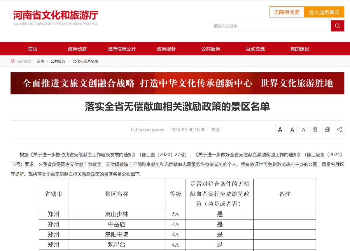Click 郑州 in the 观星台 row

coord(53,245)
